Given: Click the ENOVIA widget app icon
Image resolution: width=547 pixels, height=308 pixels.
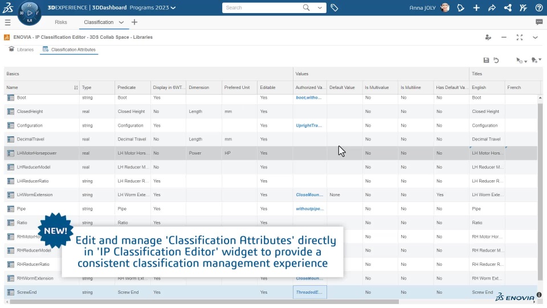Looking at the screenshot, I should point(7,37).
